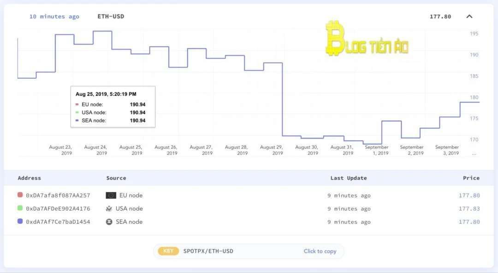Click the '10 minutes ago' timestamp
The image size is (498, 273).
[x=54, y=17]
